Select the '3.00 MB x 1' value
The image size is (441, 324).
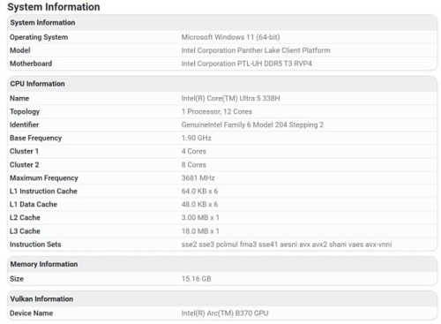tap(200, 218)
